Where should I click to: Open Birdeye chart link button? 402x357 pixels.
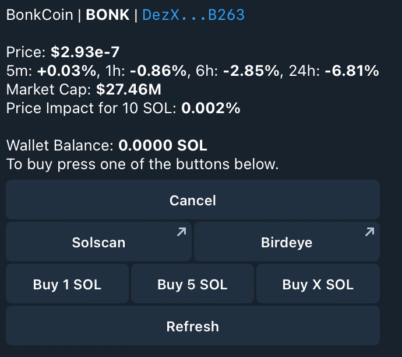pos(286,242)
